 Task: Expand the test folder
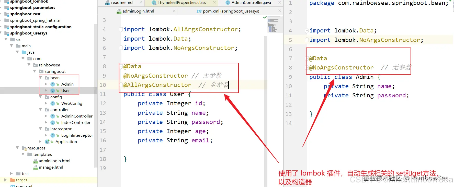coord(12,173)
